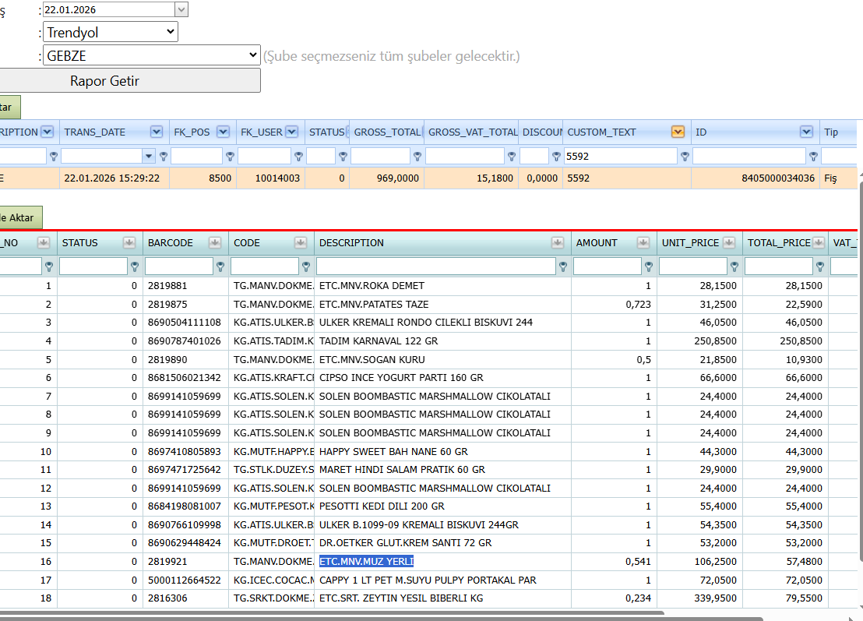This screenshot has width=863, height=621.
Task: Click highlighted ETC.MNV.MUZ YERLI description
Action: click(x=366, y=562)
